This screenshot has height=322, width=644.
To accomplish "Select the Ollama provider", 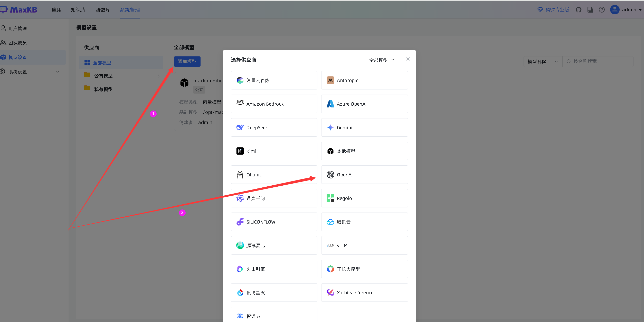I will pos(274,175).
